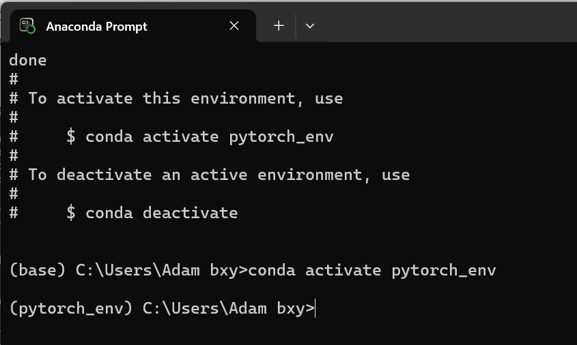Click the typed 'conda activate pytorch_env' command
Screen dimensions: 577x345
point(372,271)
